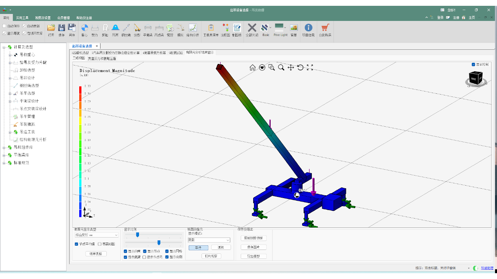The image size is (497, 279).
Task: Click the 结果表格 button
Action: (96, 254)
